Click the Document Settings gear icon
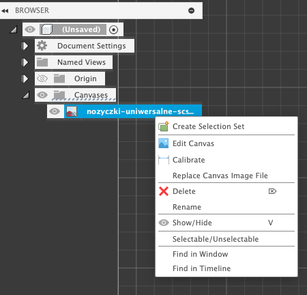Image resolution: width=307 pixels, height=295 pixels. [x=42, y=46]
